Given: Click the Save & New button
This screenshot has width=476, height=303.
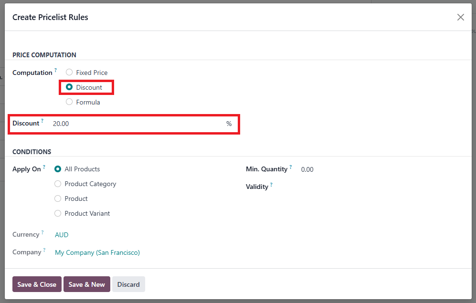Looking at the screenshot, I should 87,284.
